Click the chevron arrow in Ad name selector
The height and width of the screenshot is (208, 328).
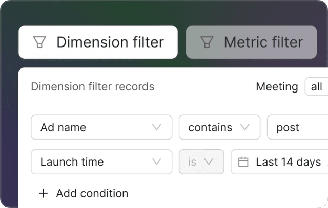(x=157, y=127)
